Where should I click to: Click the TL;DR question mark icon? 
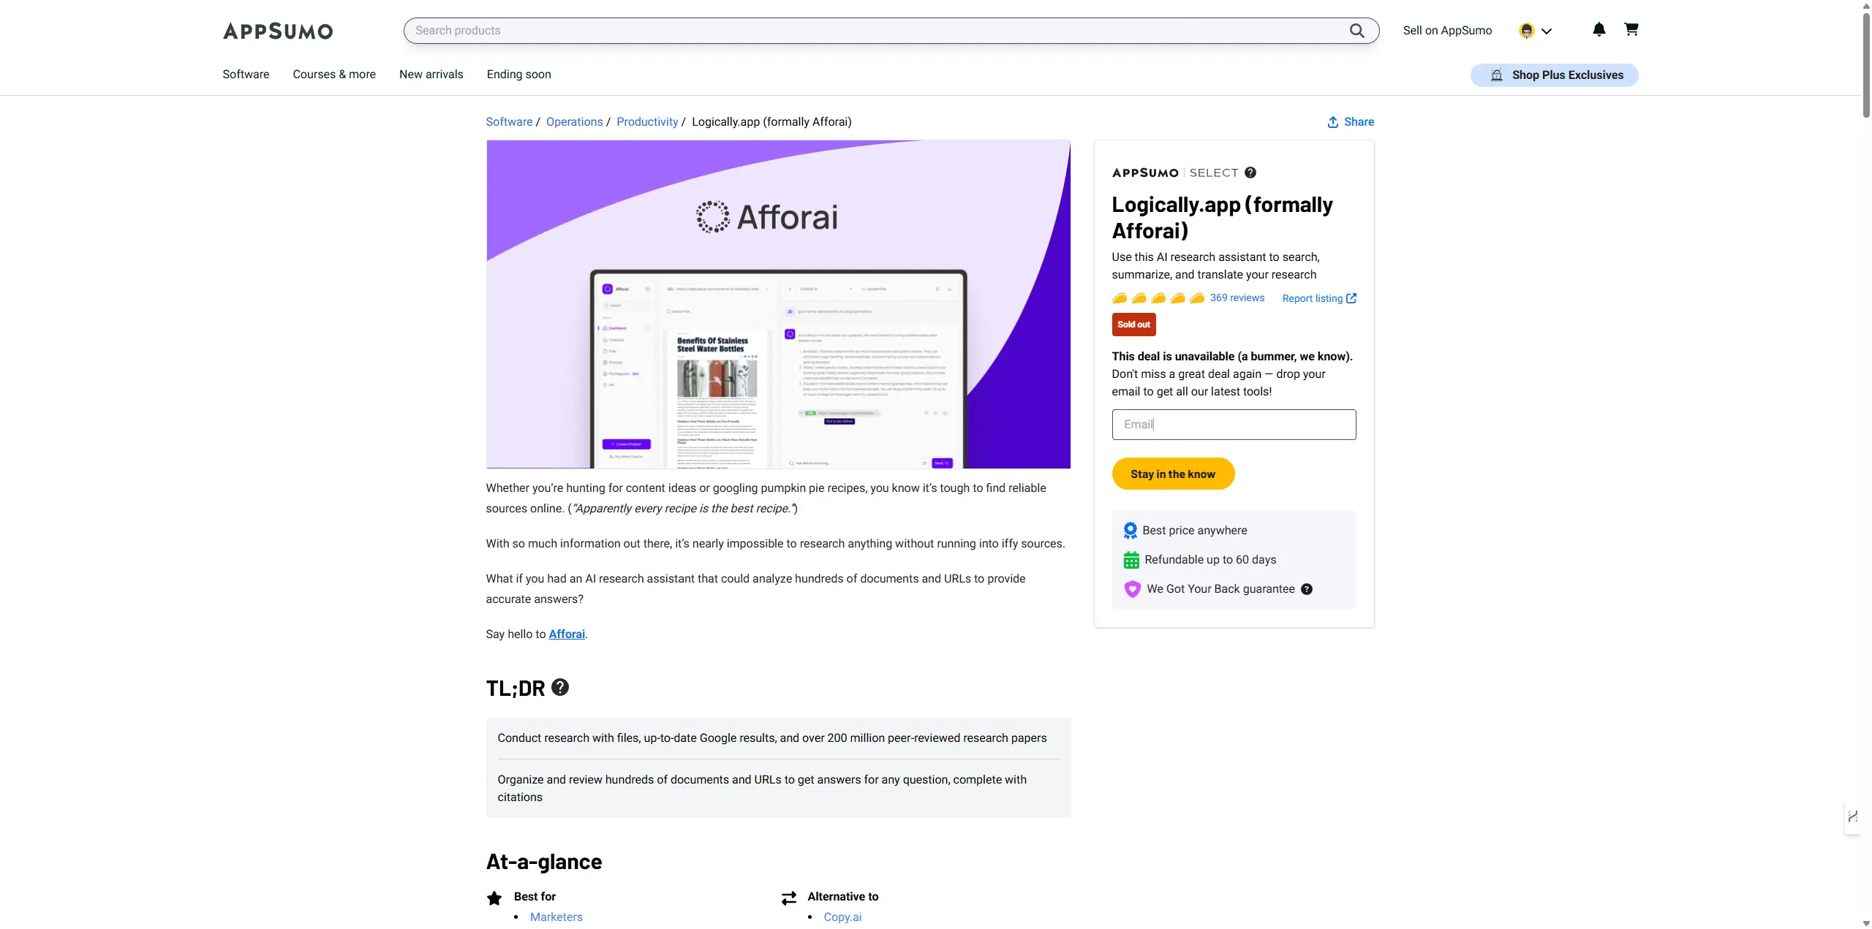(560, 688)
